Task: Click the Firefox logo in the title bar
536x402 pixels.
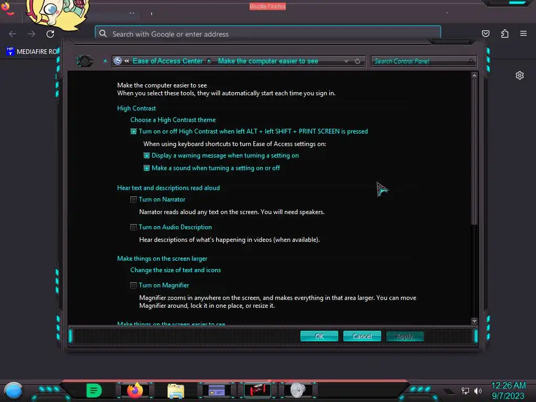Action: point(6,7)
